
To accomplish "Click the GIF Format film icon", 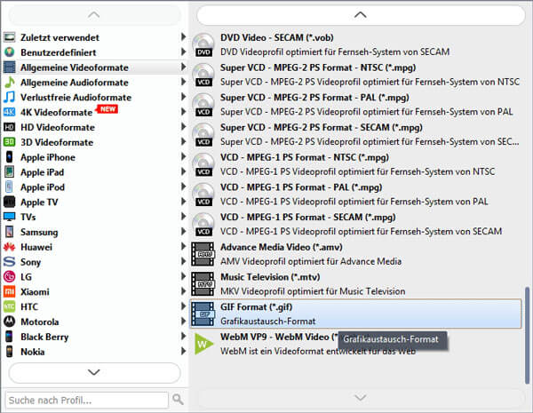I will click(x=203, y=314).
